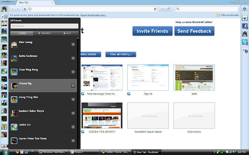Click Send Feedback button
The width and height of the screenshot is (249, 155).
click(x=194, y=31)
